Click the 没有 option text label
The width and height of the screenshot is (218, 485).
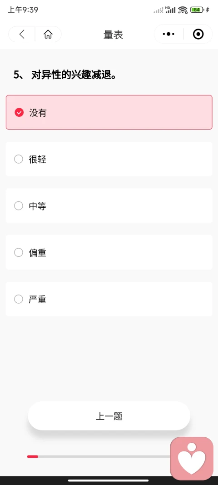click(x=38, y=113)
